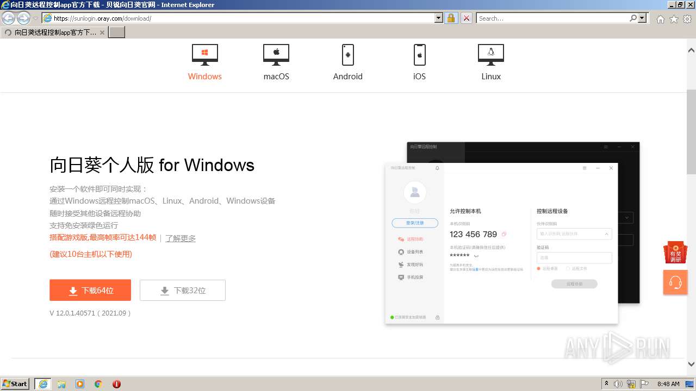Show hidden tray icons arrow
696x391 pixels.
coord(606,383)
